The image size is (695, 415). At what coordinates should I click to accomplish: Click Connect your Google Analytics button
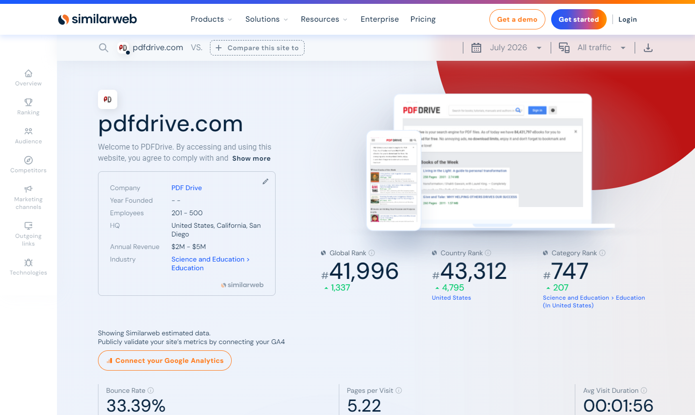[x=165, y=360]
